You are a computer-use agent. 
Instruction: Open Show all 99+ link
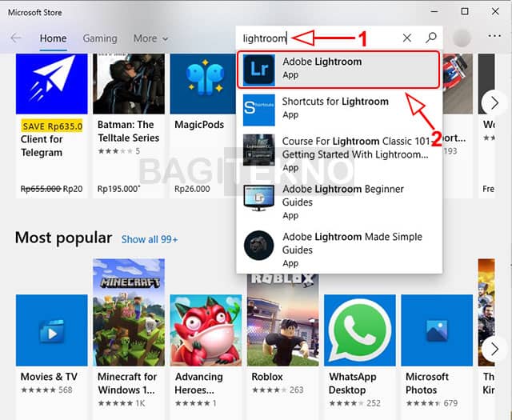click(150, 239)
